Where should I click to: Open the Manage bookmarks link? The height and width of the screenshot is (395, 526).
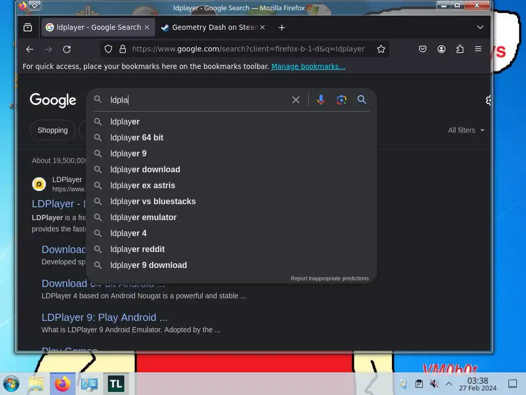point(308,66)
